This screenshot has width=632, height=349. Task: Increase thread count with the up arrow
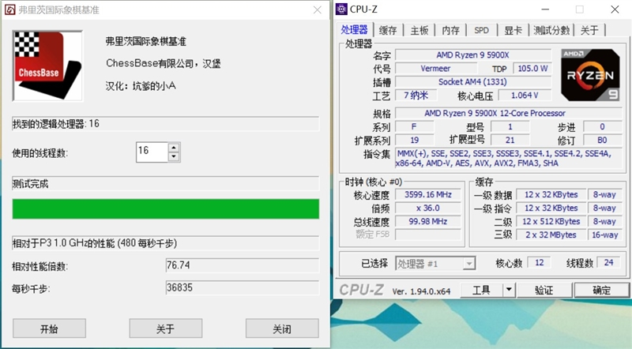coord(174,148)
